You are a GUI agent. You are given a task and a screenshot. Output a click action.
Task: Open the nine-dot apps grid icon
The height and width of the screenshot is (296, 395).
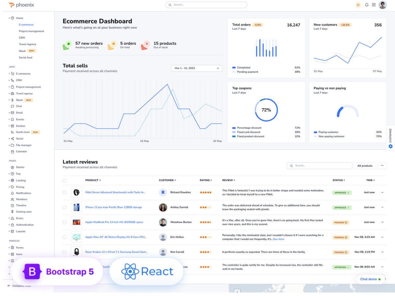(374, 5)
